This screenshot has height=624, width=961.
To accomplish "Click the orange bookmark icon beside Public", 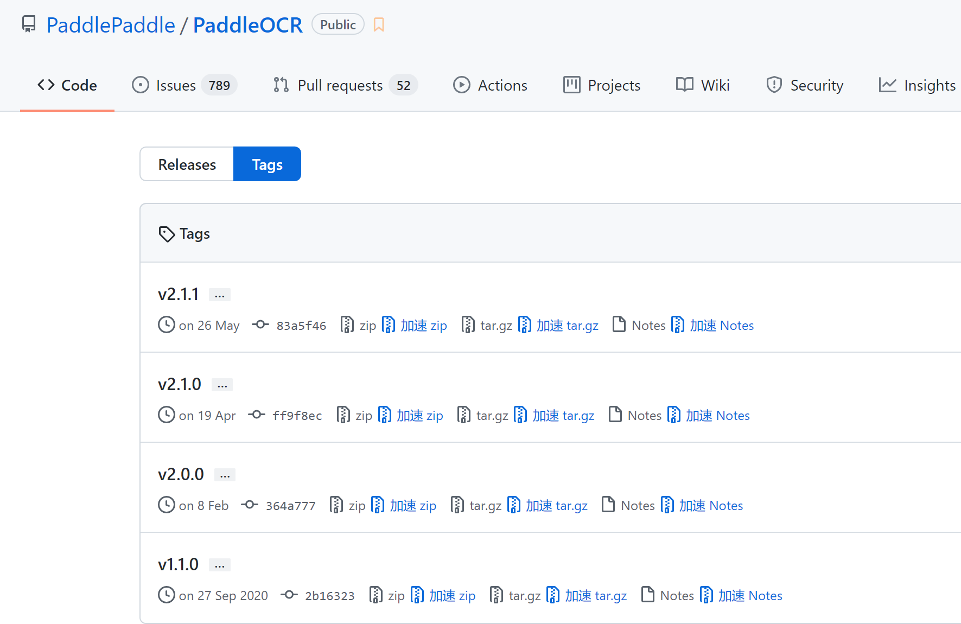I will coord(379,25).
